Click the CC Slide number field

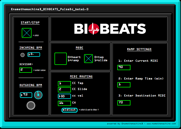tap(64, 90)
